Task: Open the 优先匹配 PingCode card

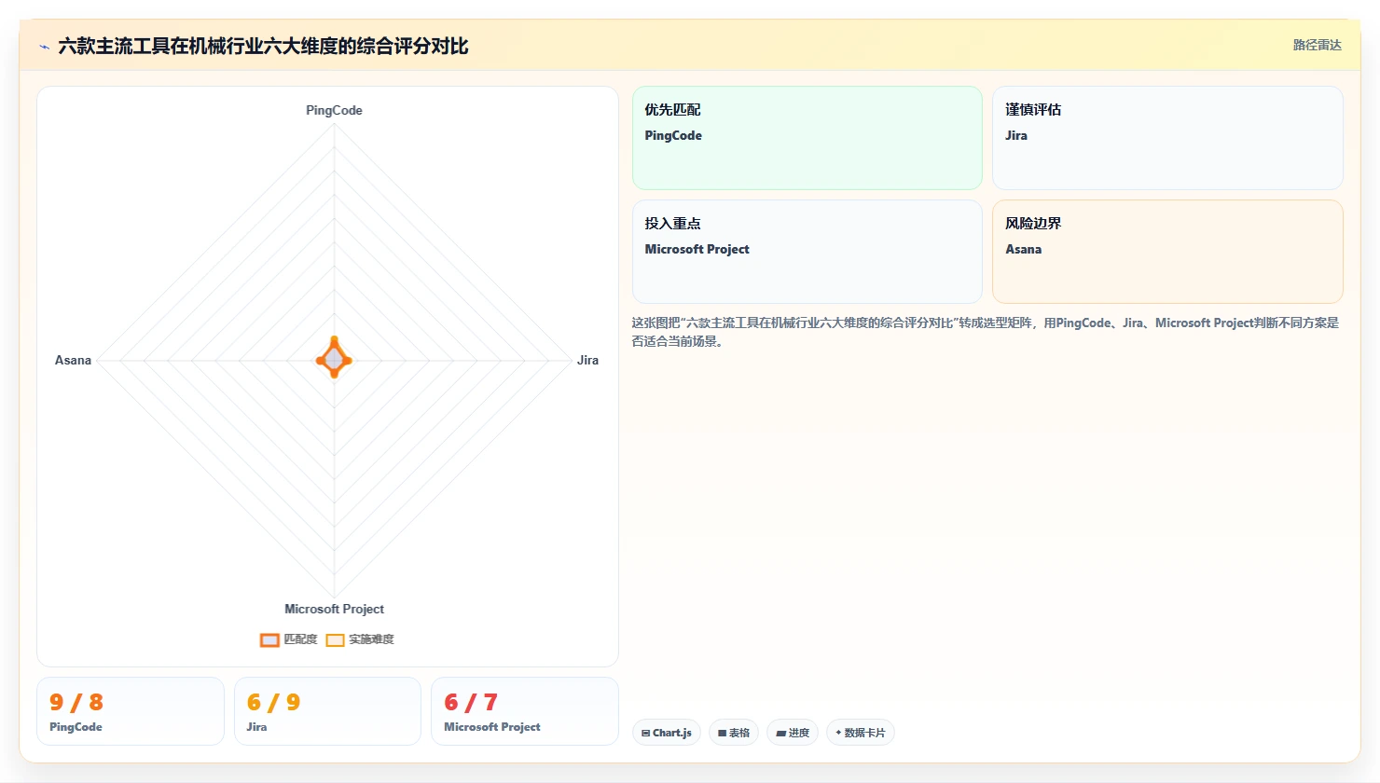Action: [807, 138]
